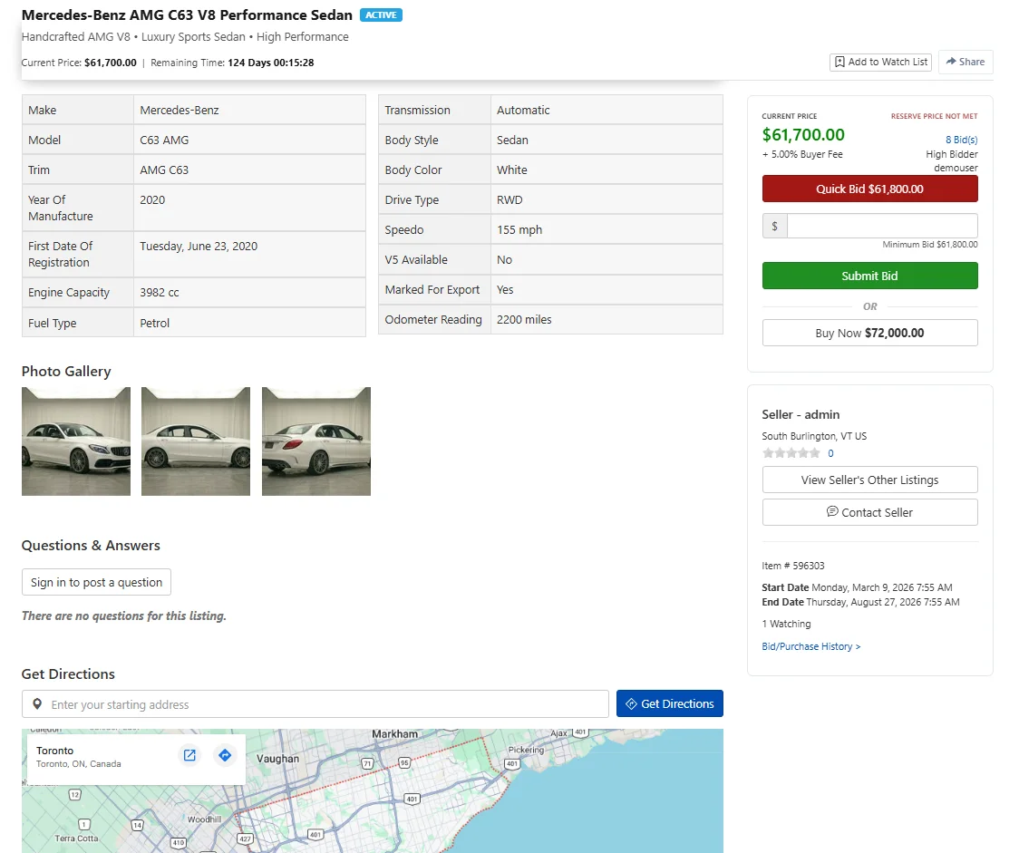Click the 'Questions & Answers' heading
The image size is (1019, 853).
(x=91, y=545)
